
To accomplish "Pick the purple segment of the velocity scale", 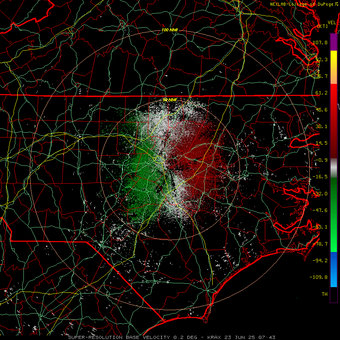I will click(334, 42).
